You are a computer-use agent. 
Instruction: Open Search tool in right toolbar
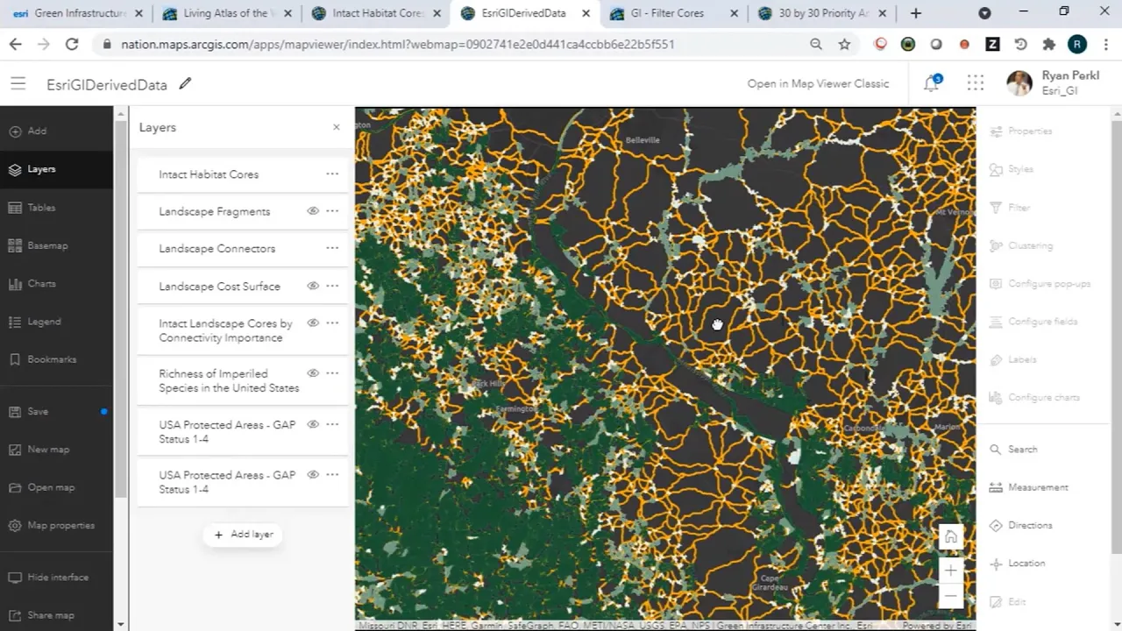(x=1013, y=450)
